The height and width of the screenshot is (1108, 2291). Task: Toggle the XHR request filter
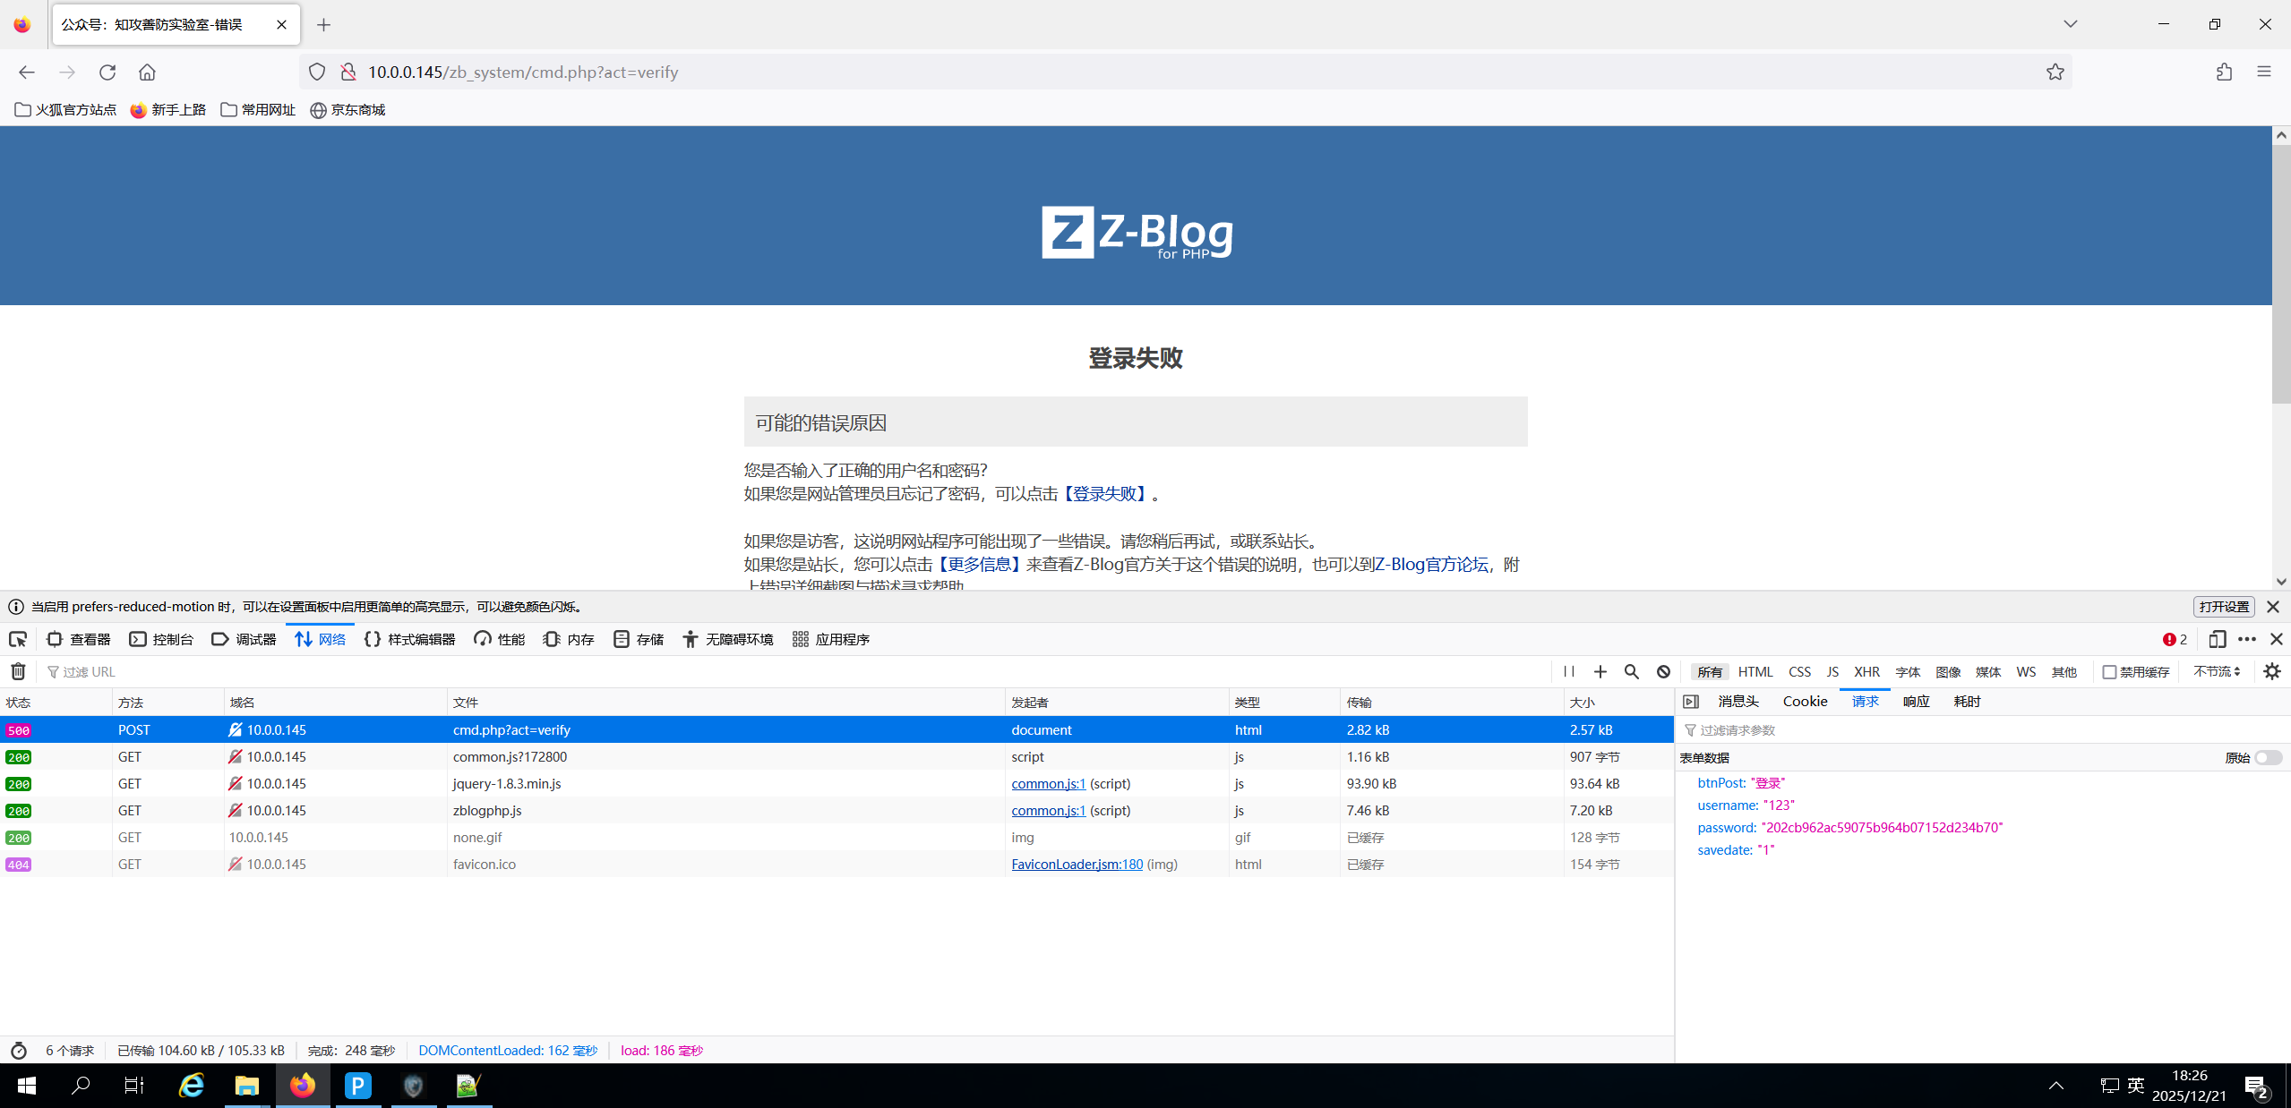pyautogui.click(x=1867, y=672)
